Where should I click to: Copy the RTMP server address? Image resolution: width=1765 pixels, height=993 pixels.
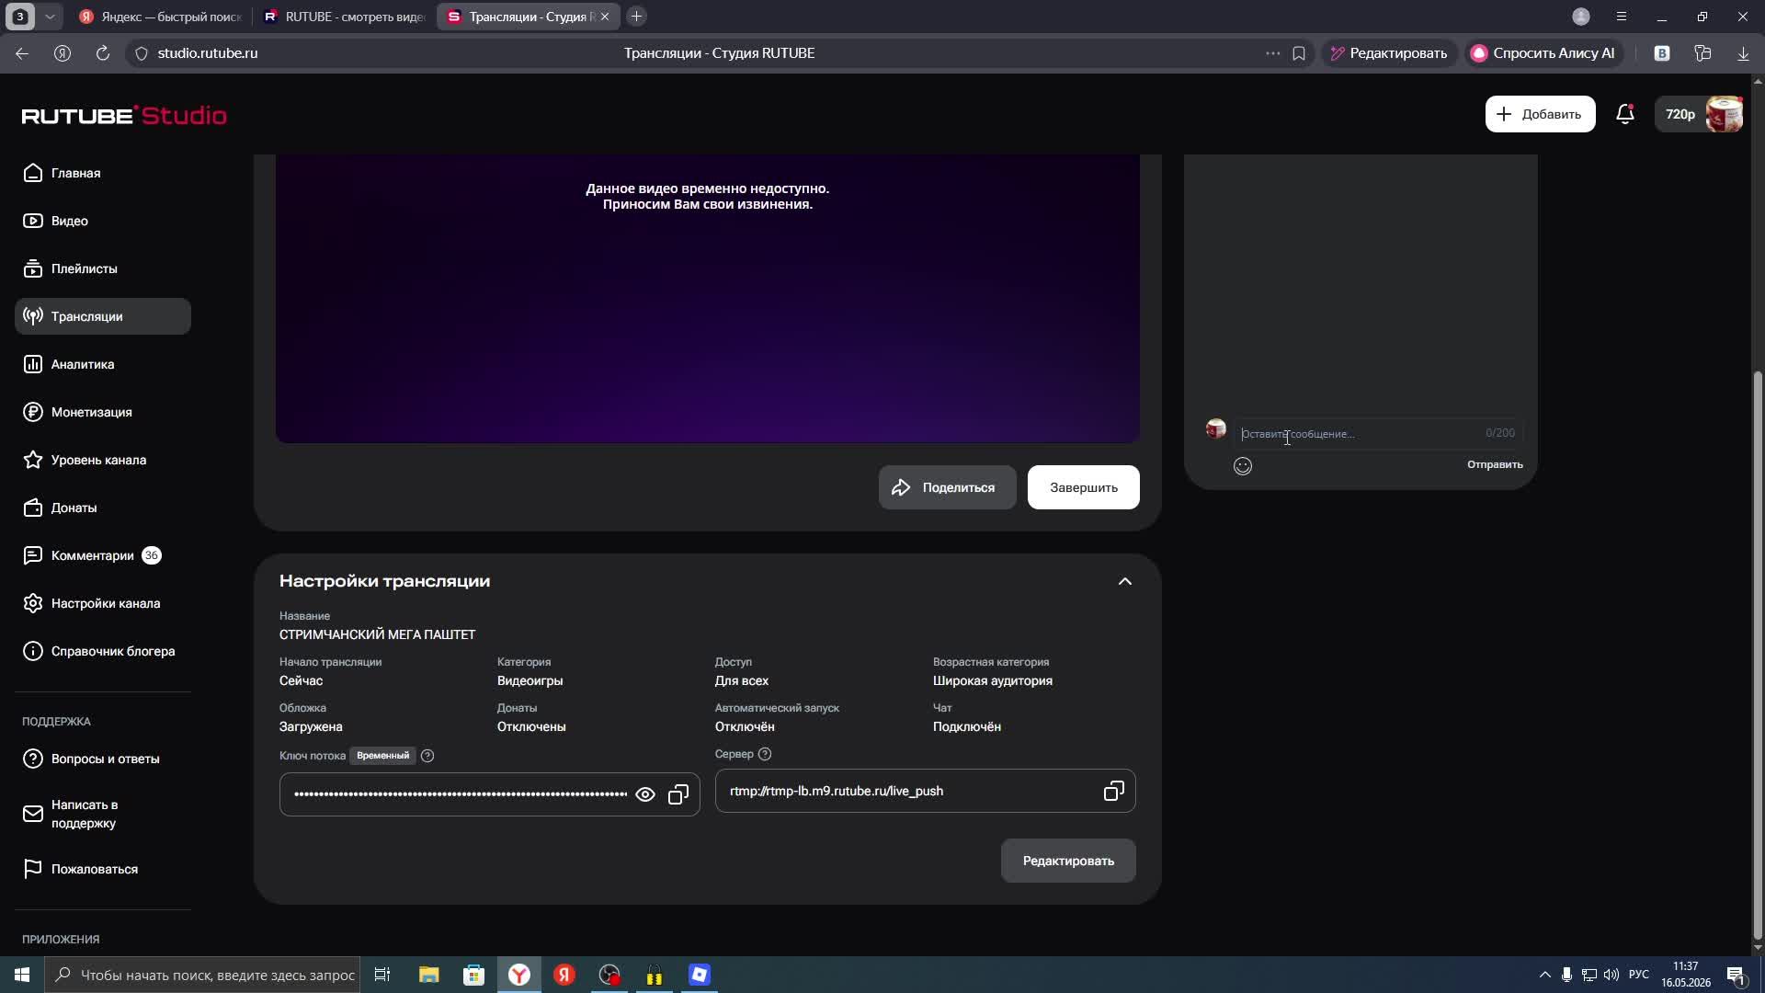click(x=1113, y=791)
